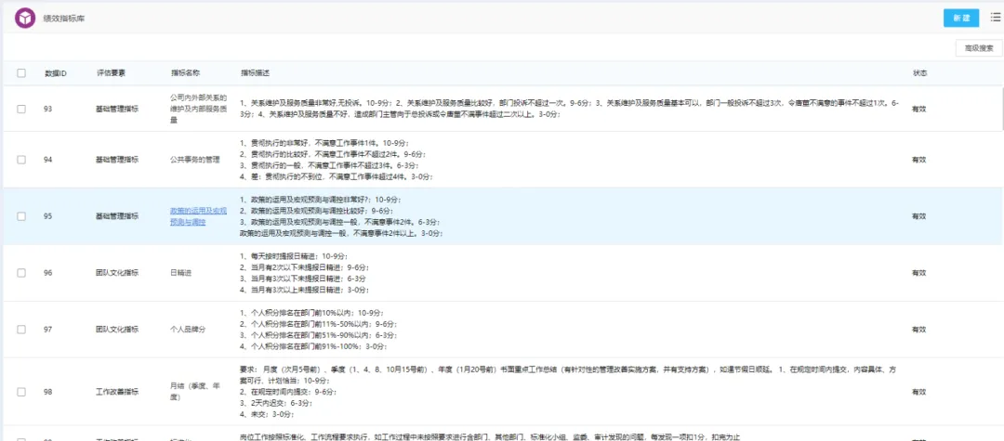Screen dimensions: 1004x441
Task: Click 工作改善指标 in row 98
Action: pyautogui.click(x=117, y=391)
